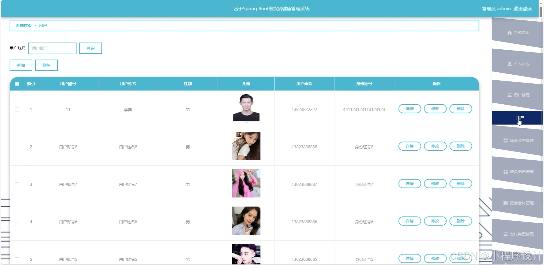Check the checkbox for 用户账号7 row

(x=17, y=184)
